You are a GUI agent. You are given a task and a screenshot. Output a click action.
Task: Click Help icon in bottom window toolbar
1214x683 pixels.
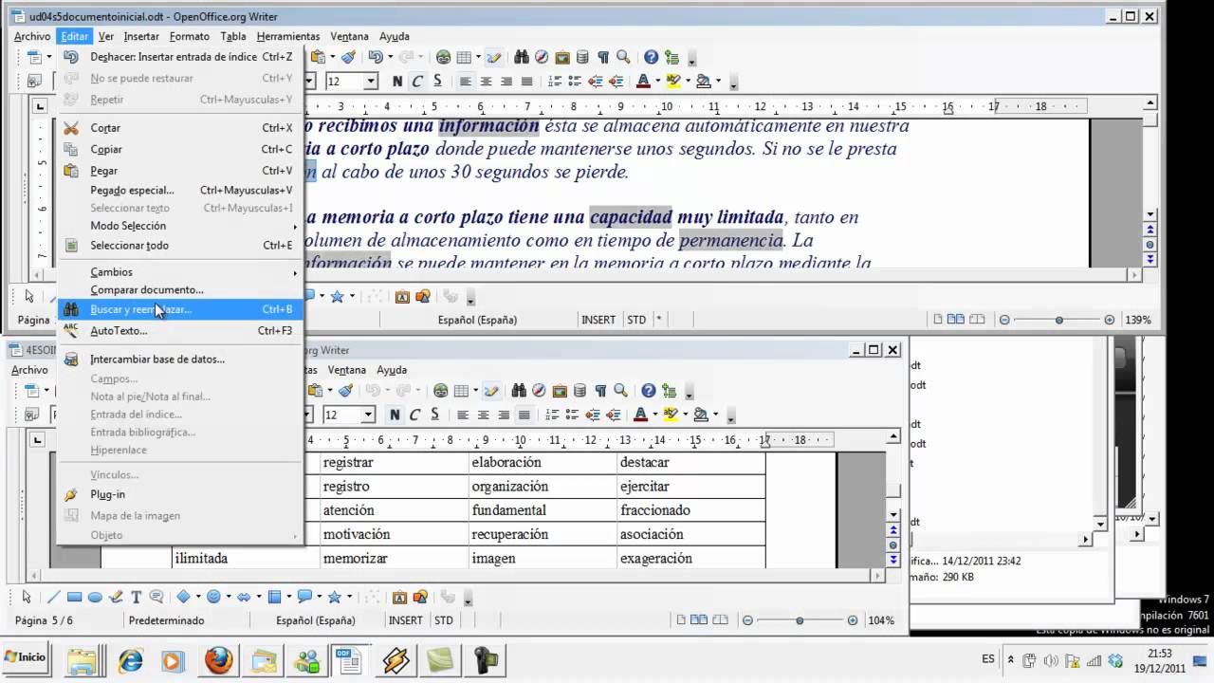(x=649, y=391)
